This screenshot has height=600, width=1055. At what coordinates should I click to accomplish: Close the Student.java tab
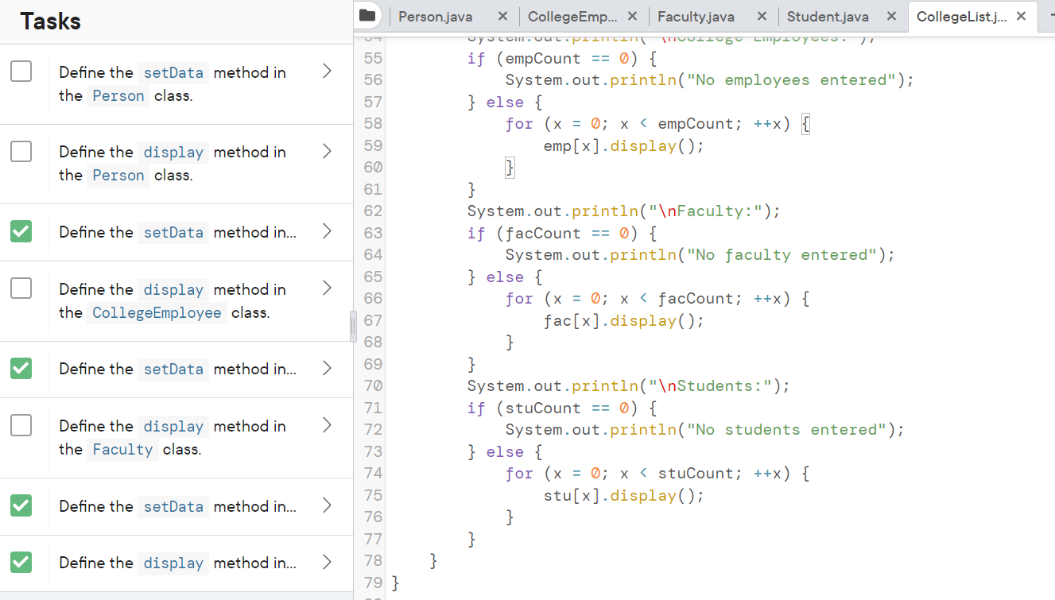pos(890,15)
